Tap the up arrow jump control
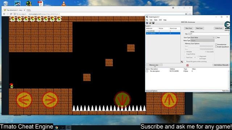The image size is (232, 130). pos(169,100)
